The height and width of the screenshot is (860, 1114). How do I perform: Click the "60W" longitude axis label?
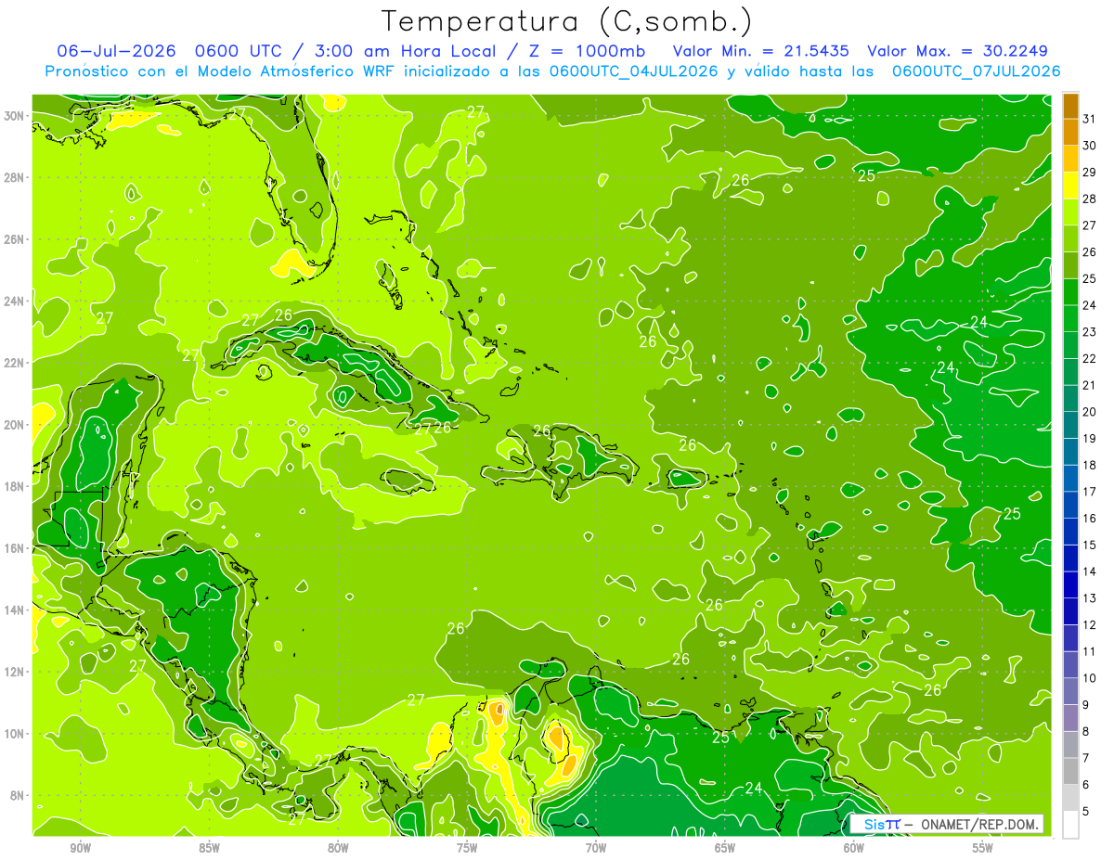[x=854, y=847]
